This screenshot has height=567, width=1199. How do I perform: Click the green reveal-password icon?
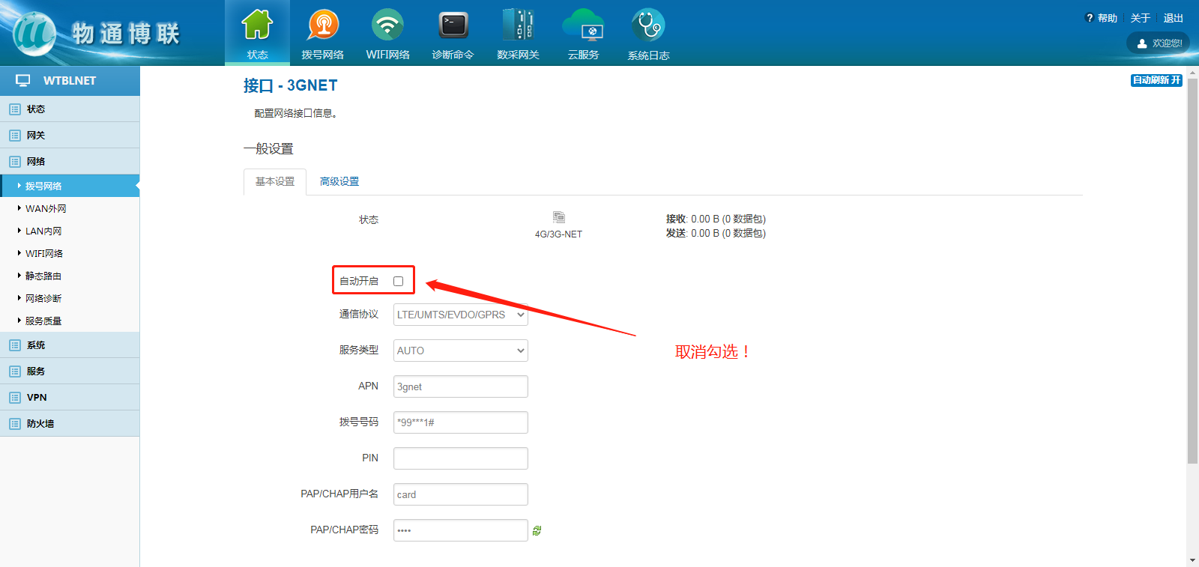tap(537, 530)
